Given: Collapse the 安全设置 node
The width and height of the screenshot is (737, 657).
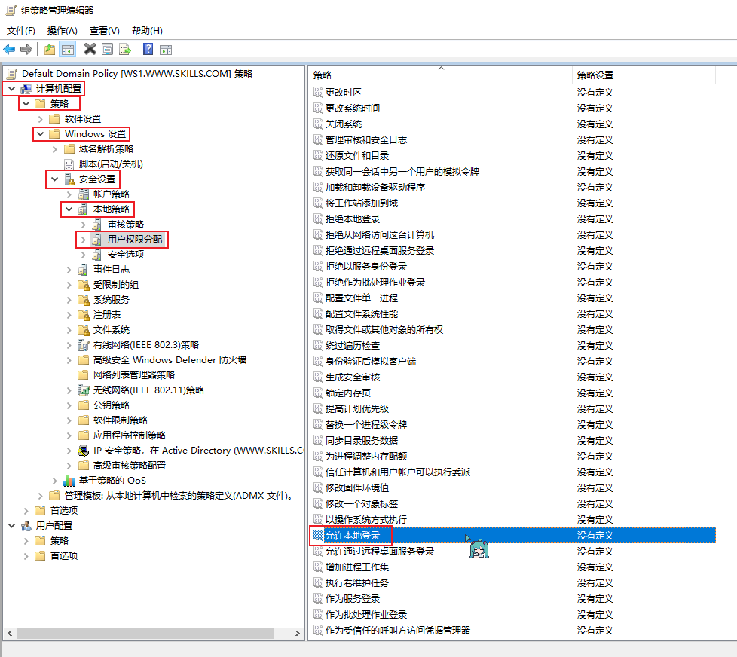Looking at the screenshot, I should coord(54,179).
